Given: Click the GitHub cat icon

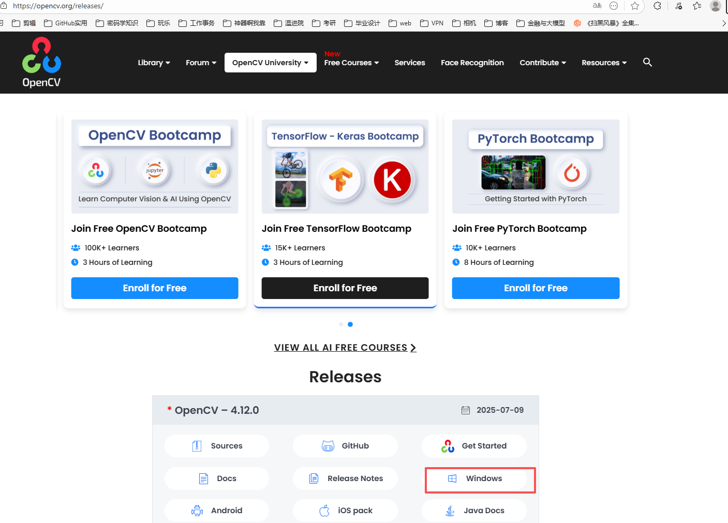Looking at the screenshot, I should pos(328,446).
